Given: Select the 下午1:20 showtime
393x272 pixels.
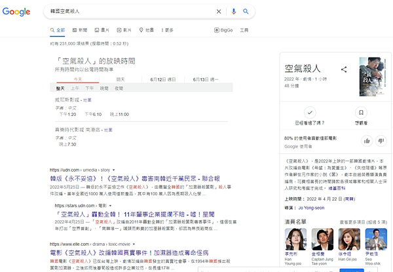Looking at the screenshot, I should pos(67,115).
